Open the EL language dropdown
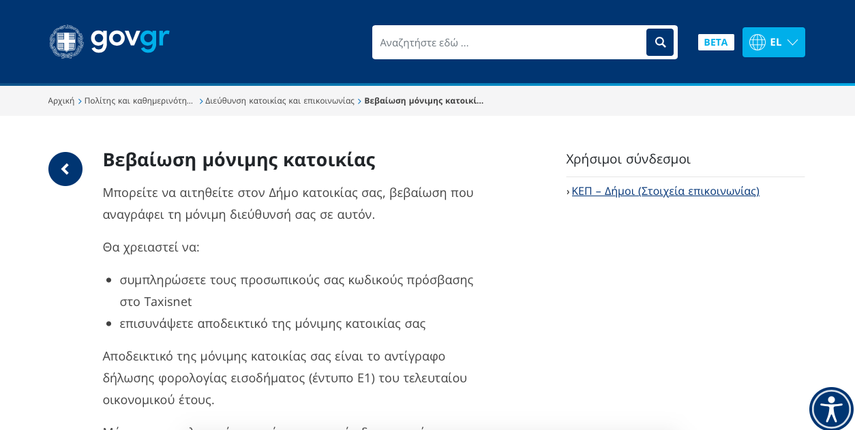The image size is (855, 430). 773,42
